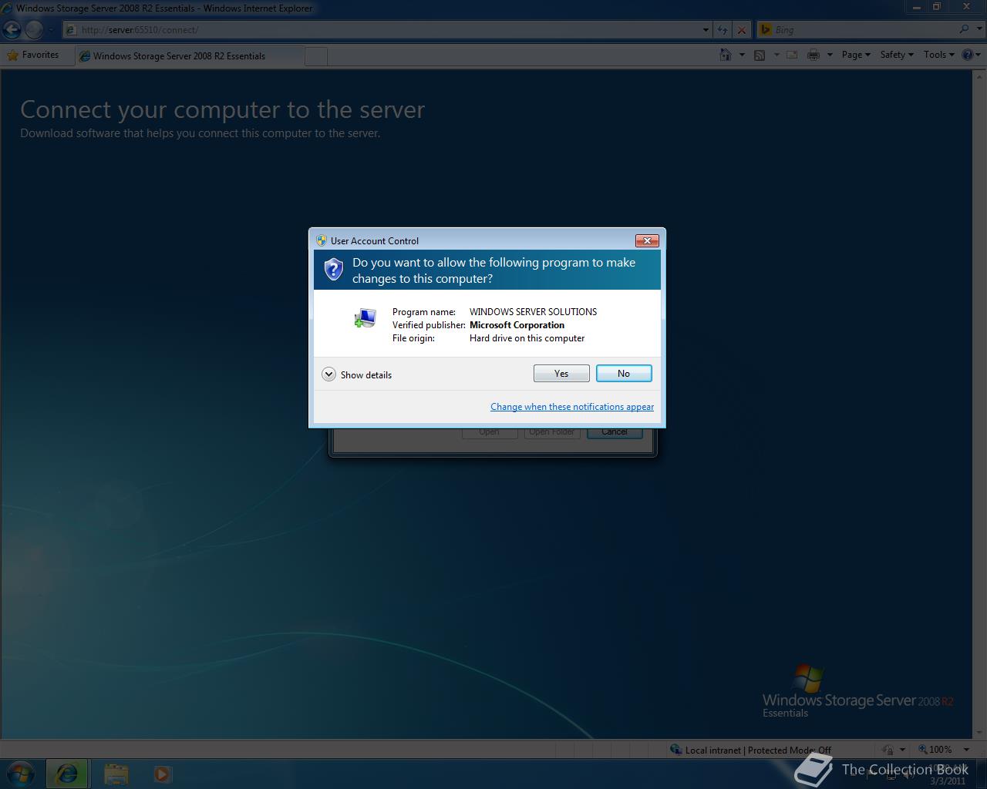The image size is (987, 789).
Task: Open the zoom level dropdown arrow
Action: pyautogui.click(x=966, y=750)
